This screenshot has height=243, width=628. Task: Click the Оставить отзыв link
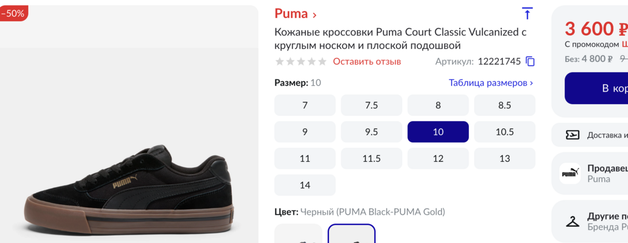pos(366,62)
